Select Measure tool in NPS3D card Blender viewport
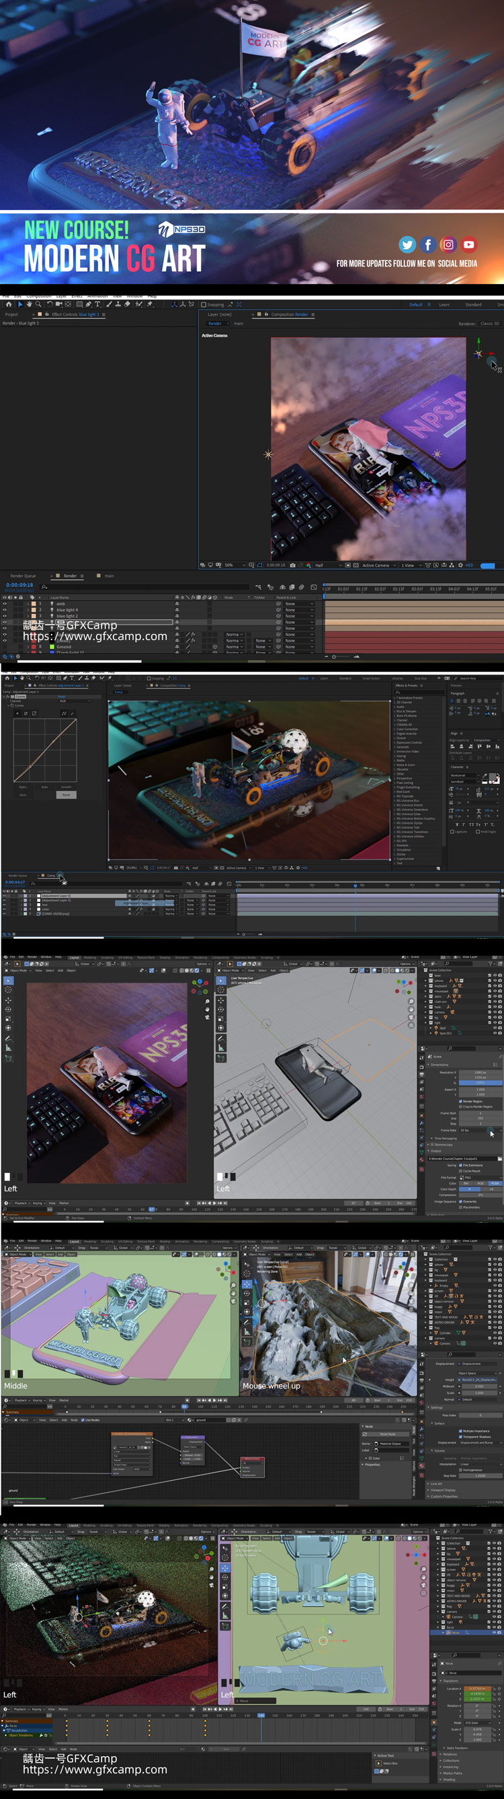This screenshot has height=1799, width=504. 8,1049
